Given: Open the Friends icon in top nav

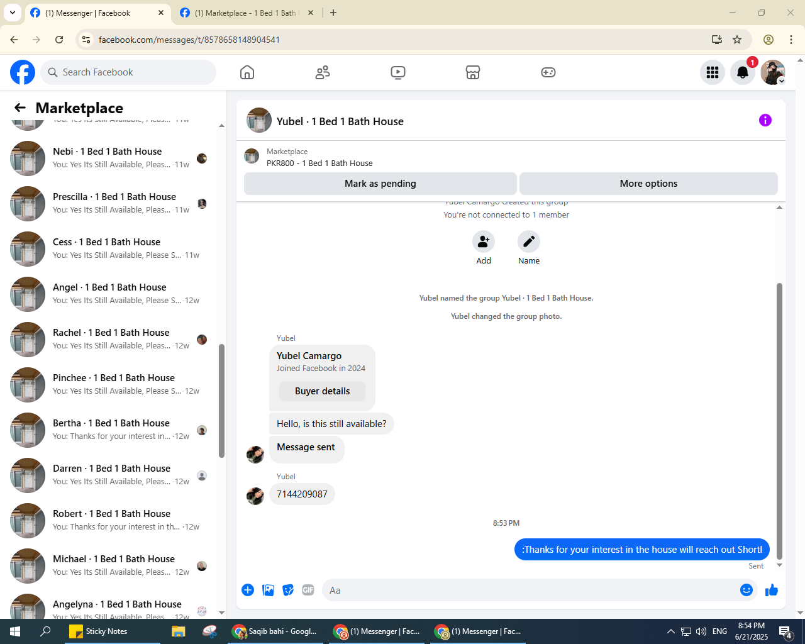Looking at the screenshot, I should tap(323, 72).
